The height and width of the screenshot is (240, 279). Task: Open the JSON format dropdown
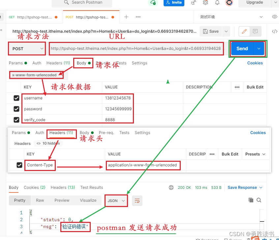coord(116,201)
